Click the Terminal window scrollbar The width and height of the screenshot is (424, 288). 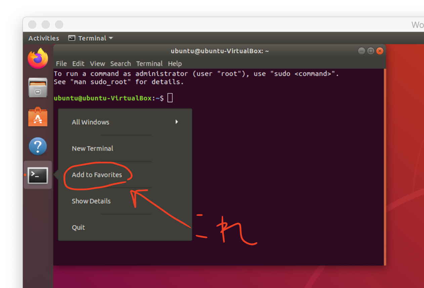(385, 167)
